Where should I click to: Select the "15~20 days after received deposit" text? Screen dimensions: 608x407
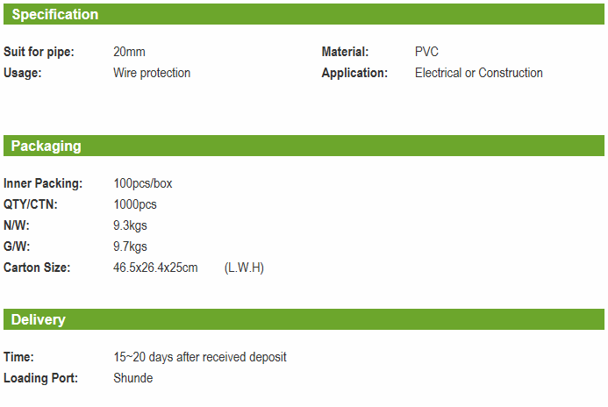(x=200, y=357)
